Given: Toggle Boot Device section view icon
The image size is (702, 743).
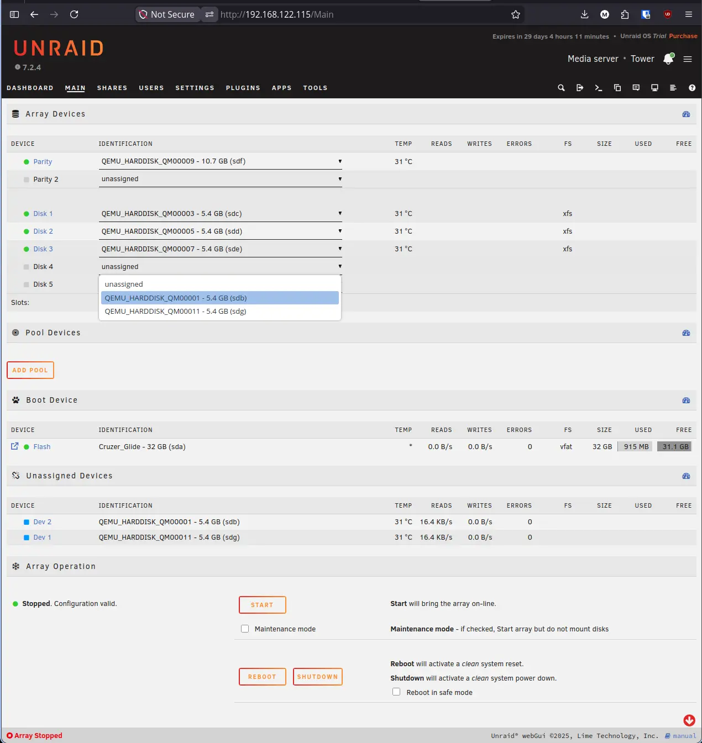Looking at the screenshot, I should point(686,401).
